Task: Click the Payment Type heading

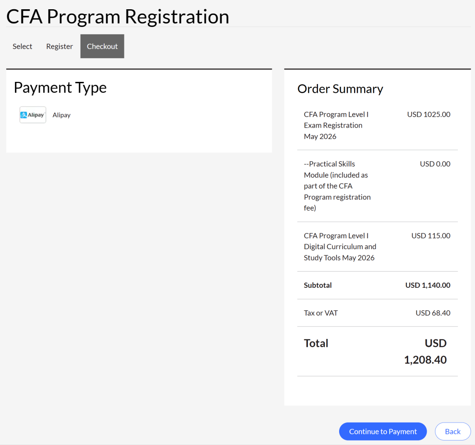Action: click(60, 88)
